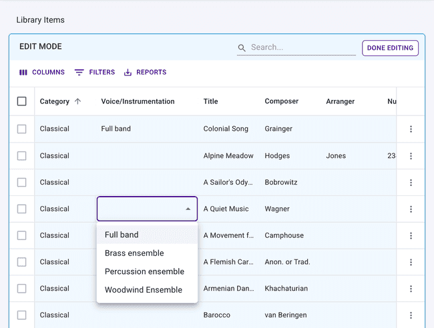The image size is (434, 328).
Task: Click the Done Editing button
Action: (x=390, y=48)
